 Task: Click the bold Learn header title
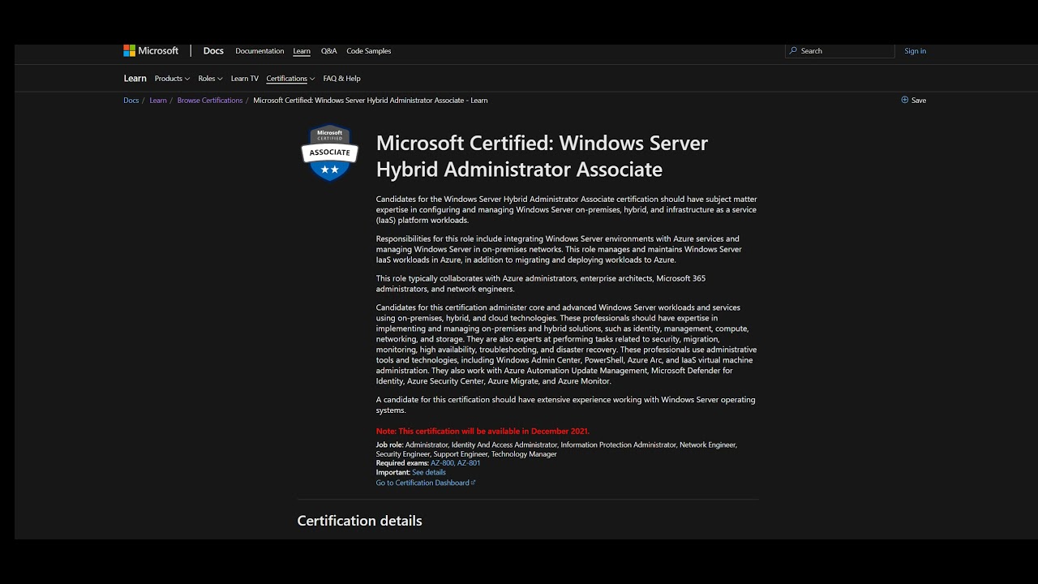[x=135, y=79]
